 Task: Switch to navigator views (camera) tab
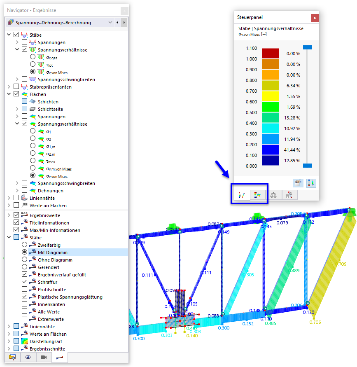coord(44,357)
